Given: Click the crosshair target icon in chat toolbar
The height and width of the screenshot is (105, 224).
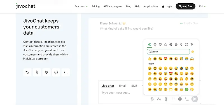Looking at the screenshot, I should 173,99.
